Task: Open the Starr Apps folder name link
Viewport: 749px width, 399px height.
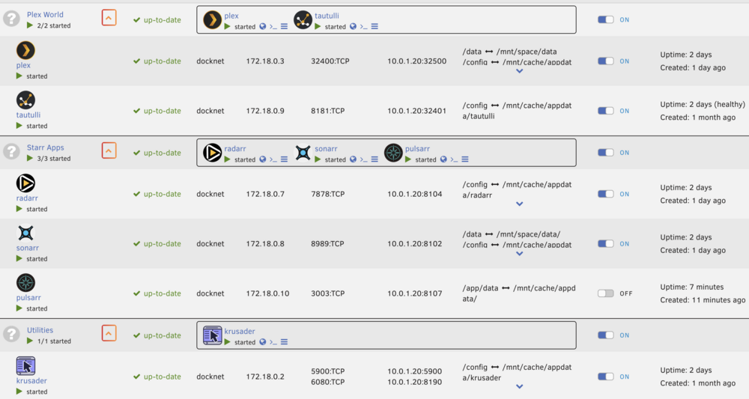Action: pos(46,147)
